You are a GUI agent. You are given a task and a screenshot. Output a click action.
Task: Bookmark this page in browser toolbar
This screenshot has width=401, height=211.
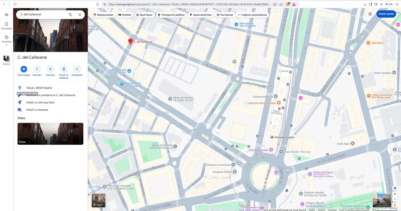[98, 4]
